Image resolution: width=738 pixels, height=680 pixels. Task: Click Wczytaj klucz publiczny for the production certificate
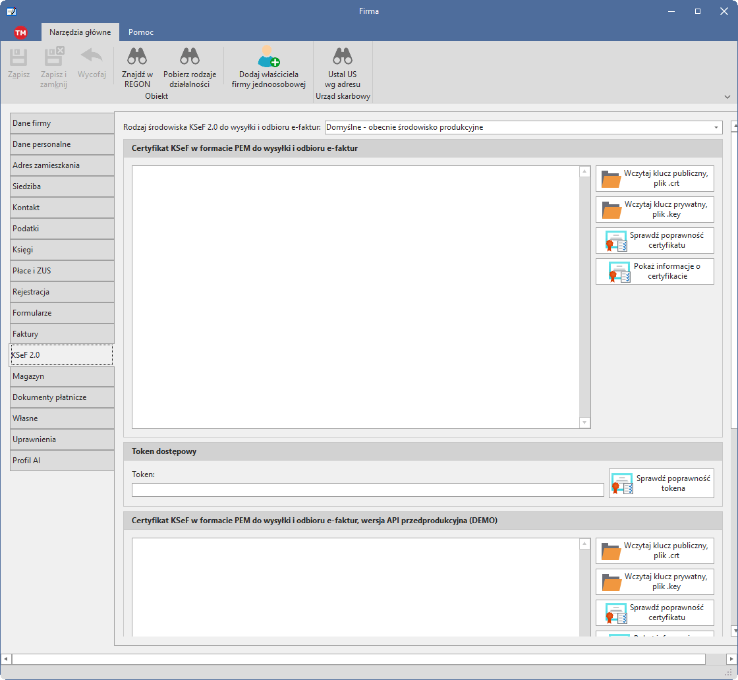coord(655,179)
